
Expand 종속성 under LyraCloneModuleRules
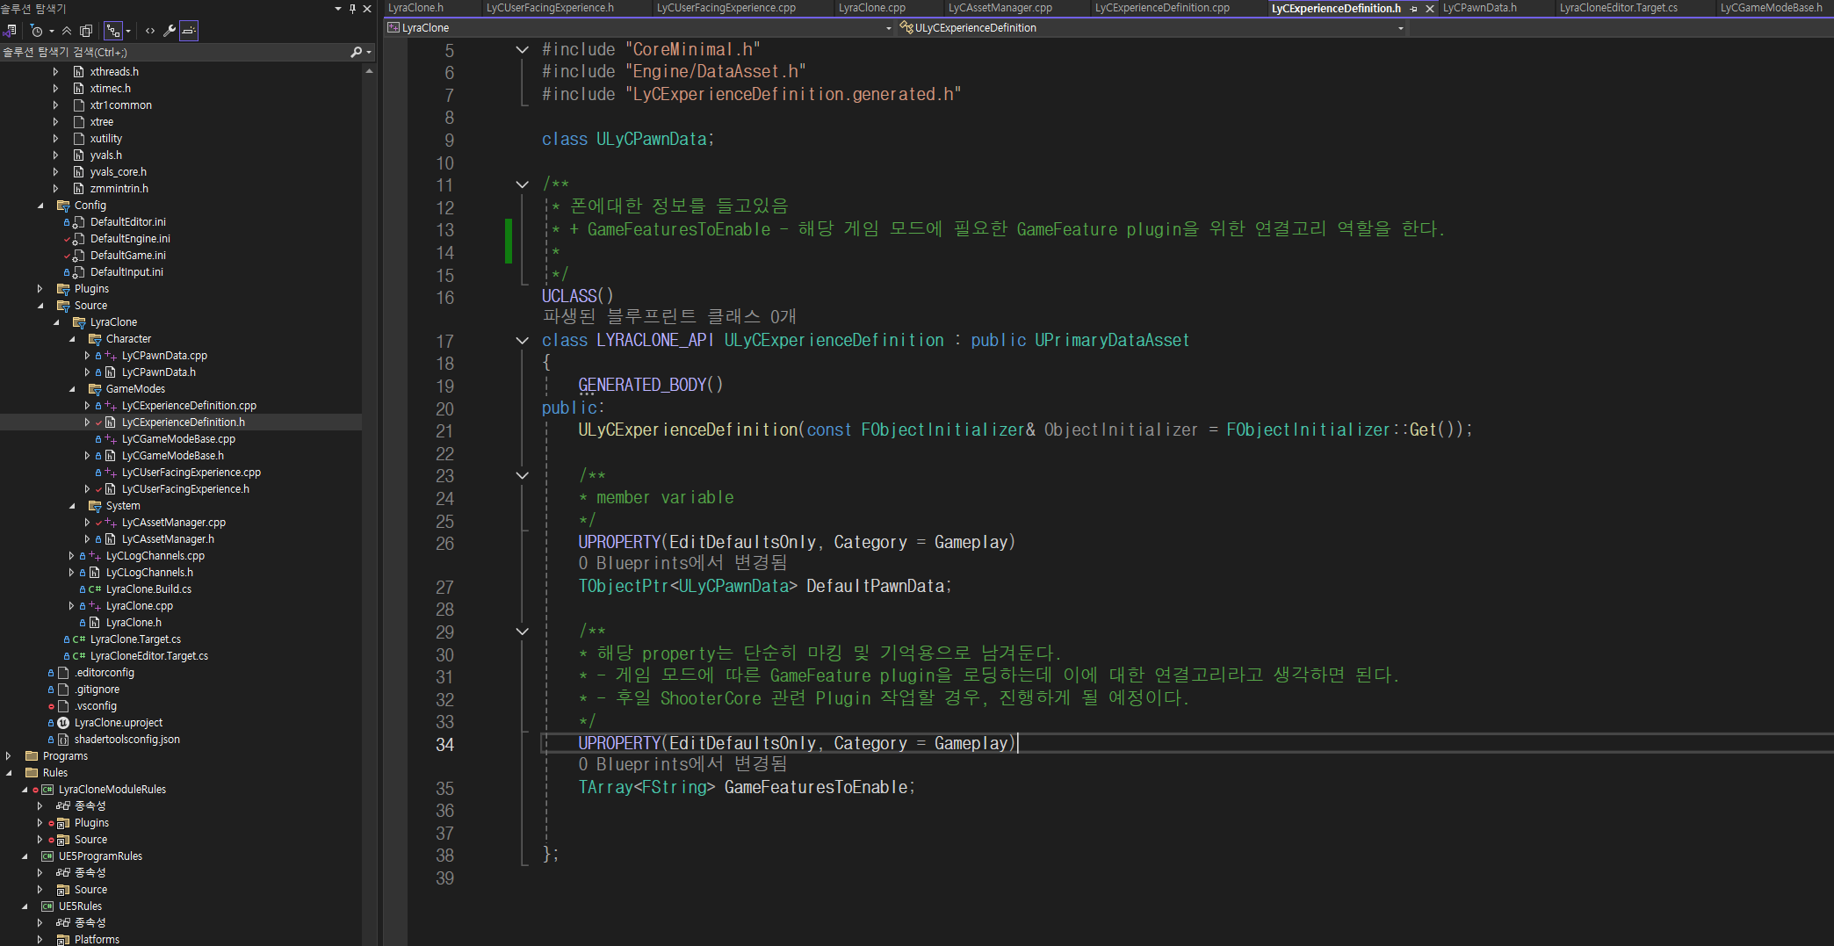pos(40,806)
